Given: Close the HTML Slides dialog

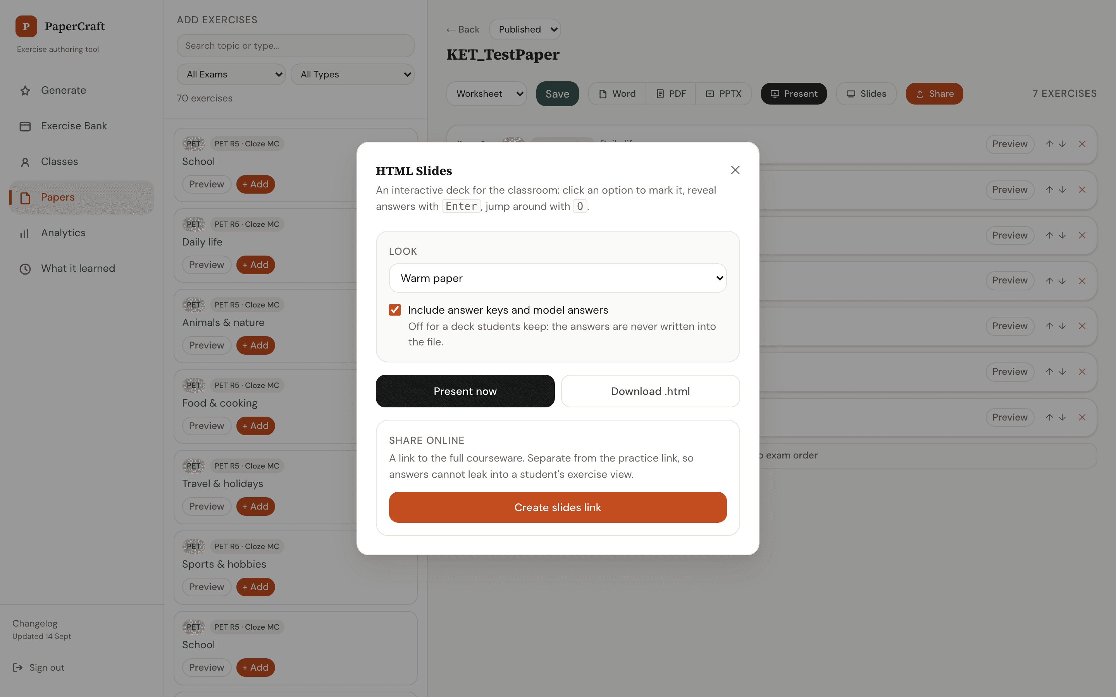Looking at the screenshot, I should click(735, 170).
